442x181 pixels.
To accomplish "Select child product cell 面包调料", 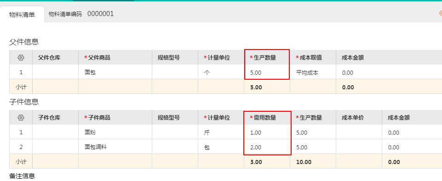I will coord(115,147).
